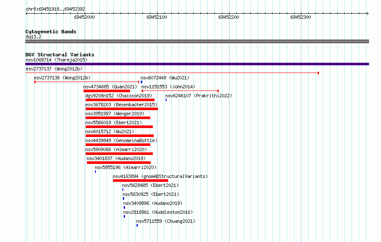The image size is (381, 242).
Task: Click the 69452000 ruler position label
Action: pyautogui.click(x=84, y=17)
